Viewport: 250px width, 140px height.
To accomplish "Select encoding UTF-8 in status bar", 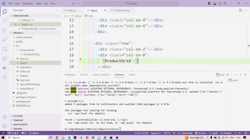I will [x=167, y=133].
